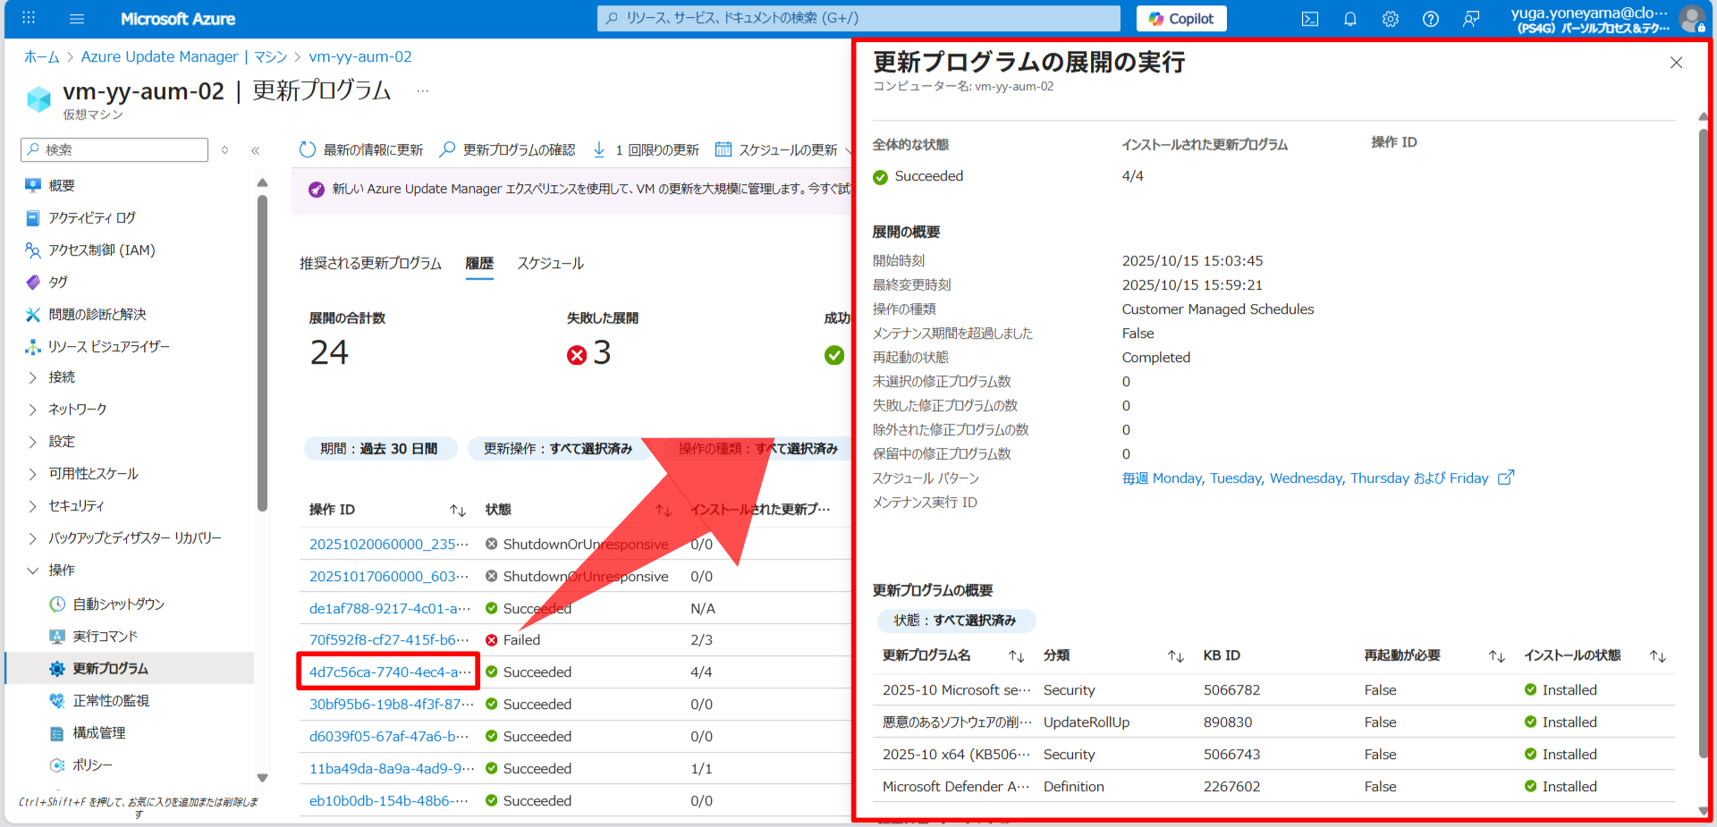Viewport: 1717px width, 827px height.
Task: Open the help question-mark icon
Action: pos(1430,19)
